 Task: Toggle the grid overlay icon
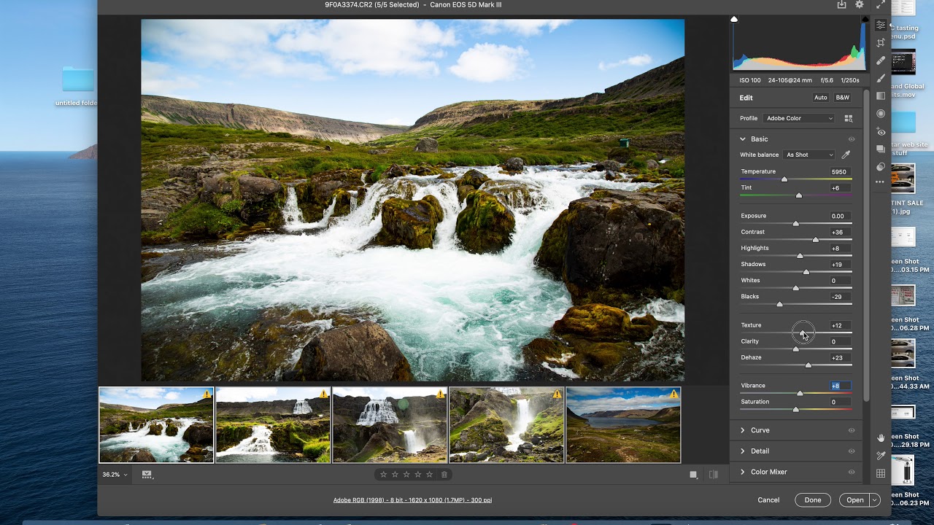[x=881, y=473]
